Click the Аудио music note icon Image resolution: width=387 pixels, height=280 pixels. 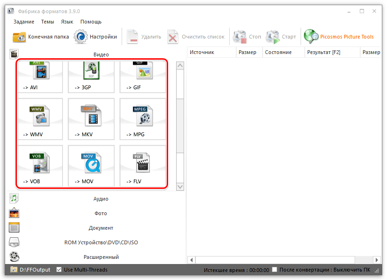click(14, 198)
